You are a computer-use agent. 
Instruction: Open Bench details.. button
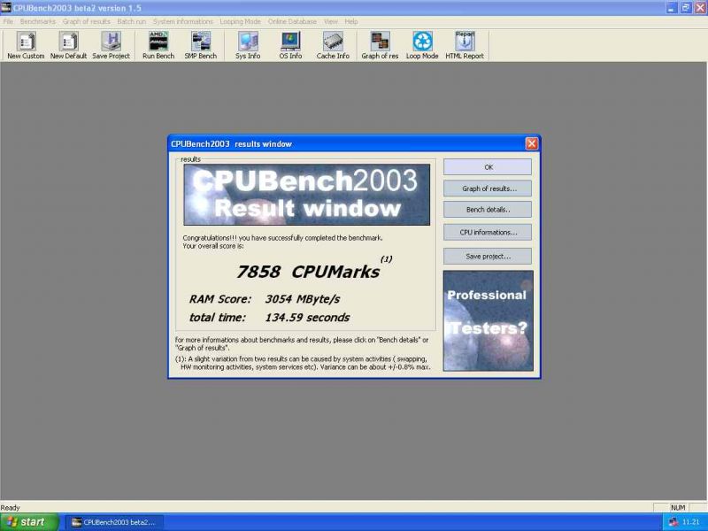[x=488, y=210]
